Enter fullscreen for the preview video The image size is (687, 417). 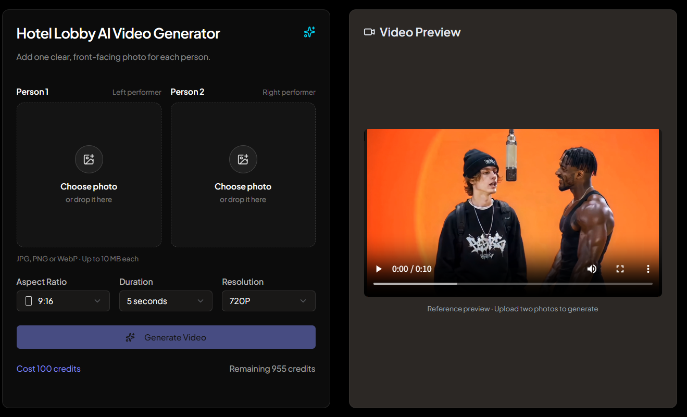coord(620,269)
